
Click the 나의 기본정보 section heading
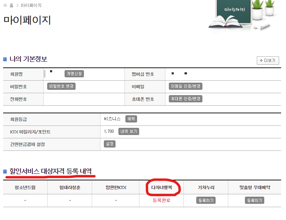coord(28,59)
